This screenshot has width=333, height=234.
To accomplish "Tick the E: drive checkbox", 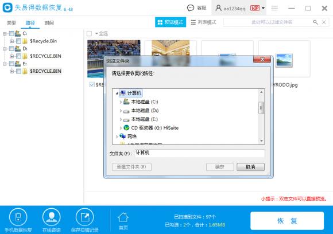I will pyautogui.click(x=11, y=64).
